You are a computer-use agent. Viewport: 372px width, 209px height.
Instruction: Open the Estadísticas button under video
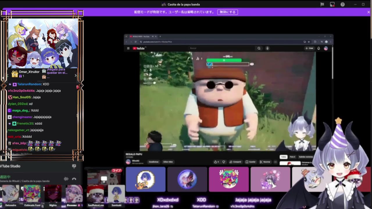pyautogui.click(x=153, y=162)
